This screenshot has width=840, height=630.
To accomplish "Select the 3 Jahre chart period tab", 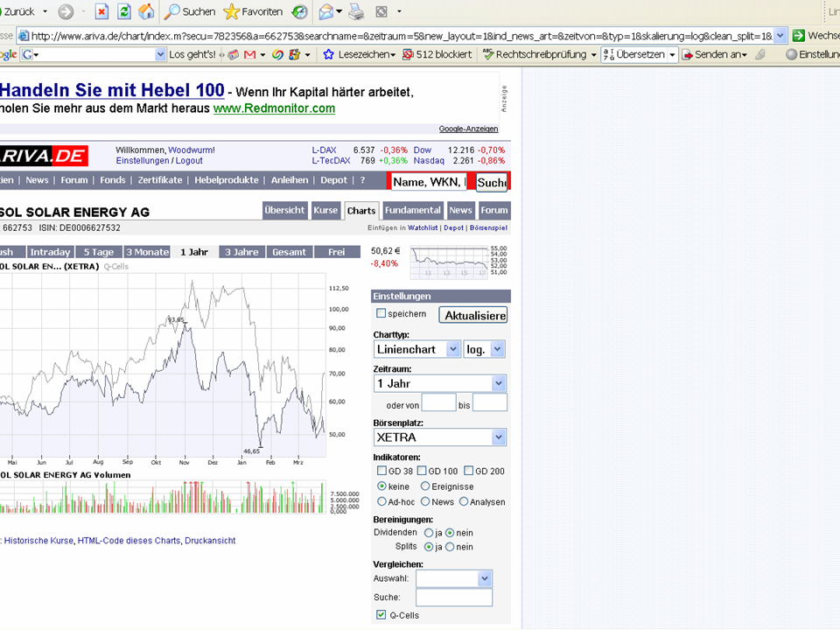I will [x=241, y=252].
